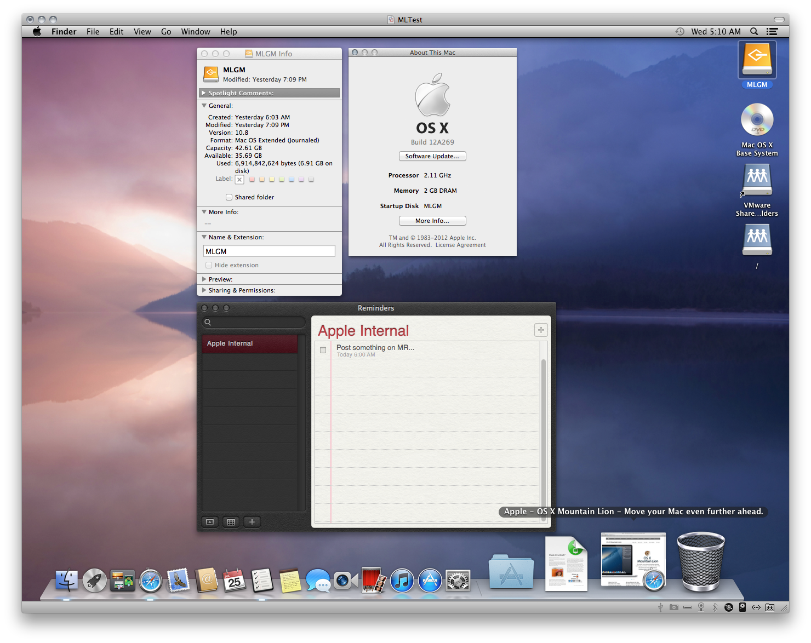The image size is (811, 643).
Task: Open Notes yellow pad in Dock
Action: pos(290,581)
